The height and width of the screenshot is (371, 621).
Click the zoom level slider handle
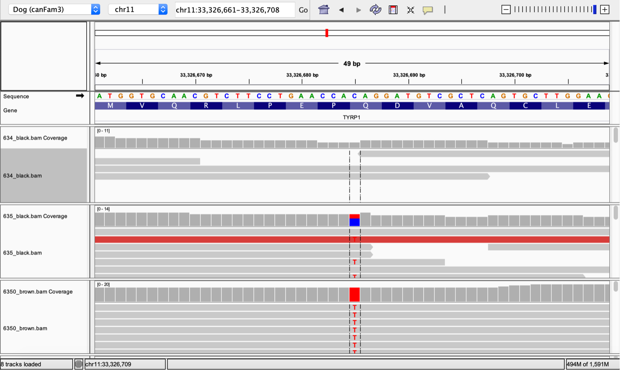[594, 9]
